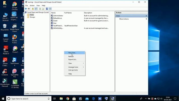Open More Actions in Actions pane
The height and width of the screenshot is (101, 179).
pyautogui.click(x=124, y=19)
